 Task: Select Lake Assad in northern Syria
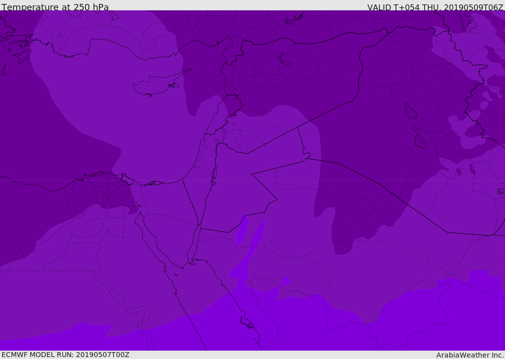[x=285, y=59]
